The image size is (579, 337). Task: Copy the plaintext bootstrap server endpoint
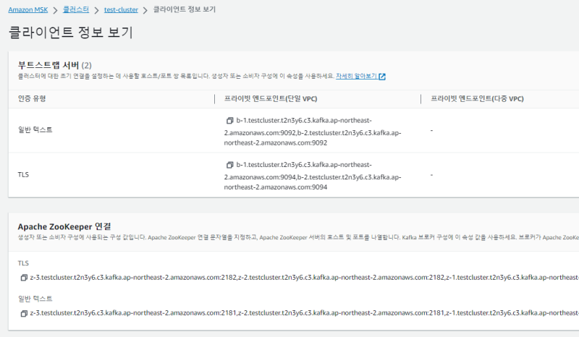[229, 121]
